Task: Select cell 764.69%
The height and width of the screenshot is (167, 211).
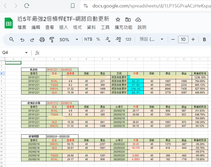Action: pos(200,81)
